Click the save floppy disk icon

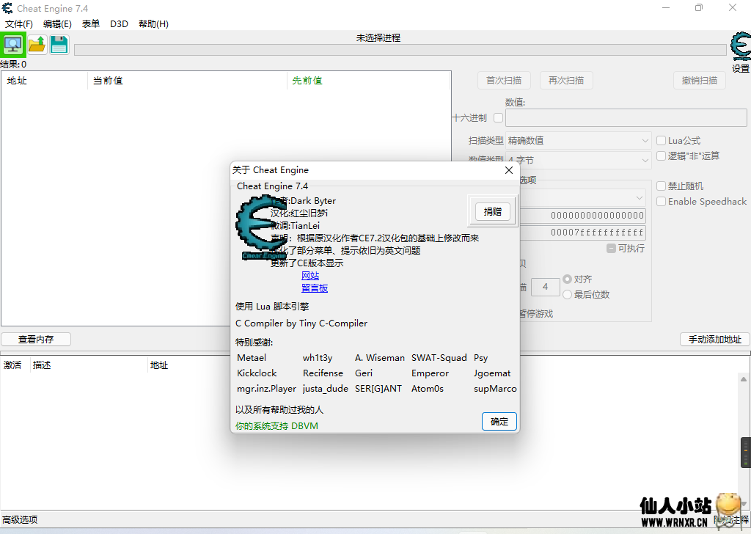59,45
